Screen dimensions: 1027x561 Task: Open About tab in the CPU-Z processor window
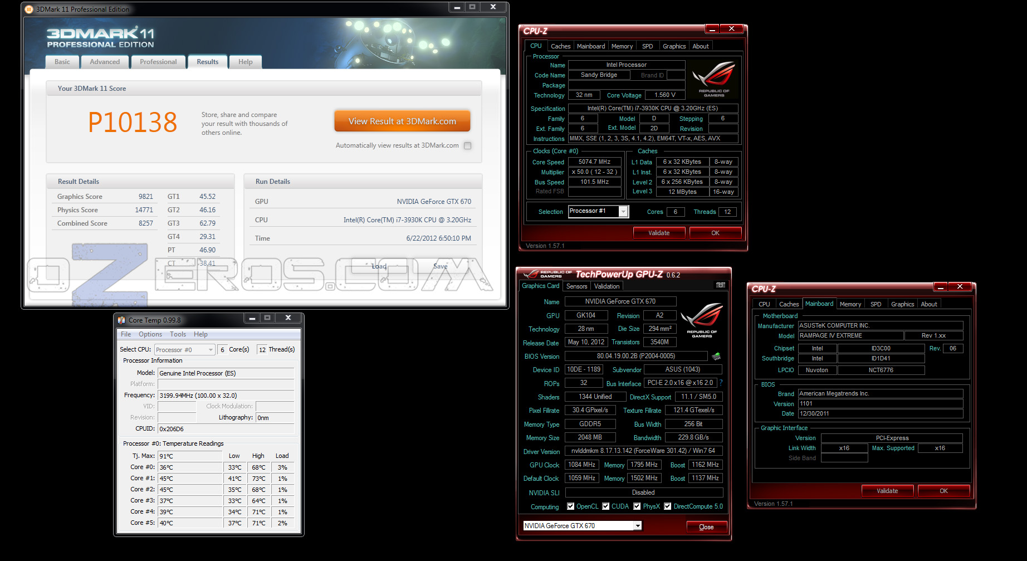tap(701, 46)
